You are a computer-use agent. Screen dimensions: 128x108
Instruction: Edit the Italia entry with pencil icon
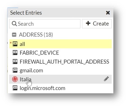106,79
